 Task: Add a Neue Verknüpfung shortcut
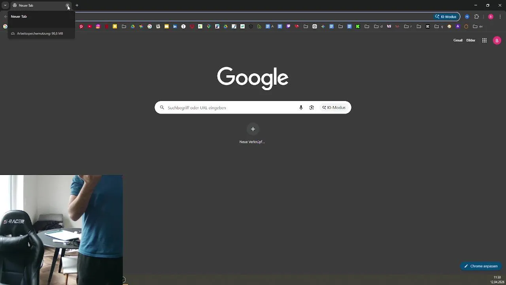pos(253,134)
